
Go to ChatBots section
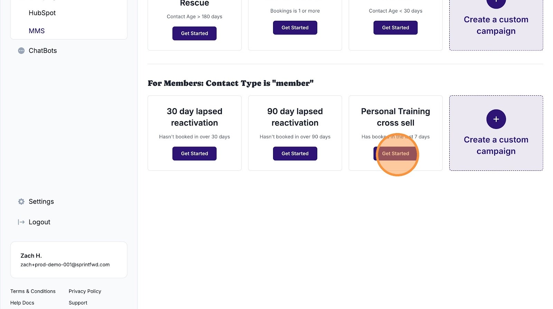[x=43, y=51]
